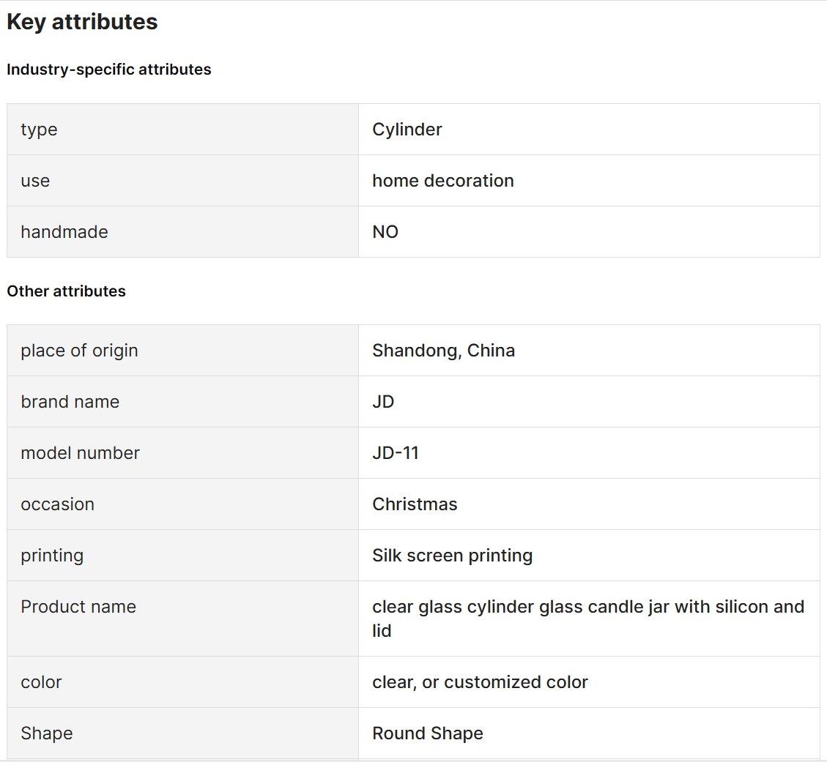Image resolution: width=827 pixels, height=762 pixels.
Task: Click the Key attributes heading
Action: tap(82, 22)
